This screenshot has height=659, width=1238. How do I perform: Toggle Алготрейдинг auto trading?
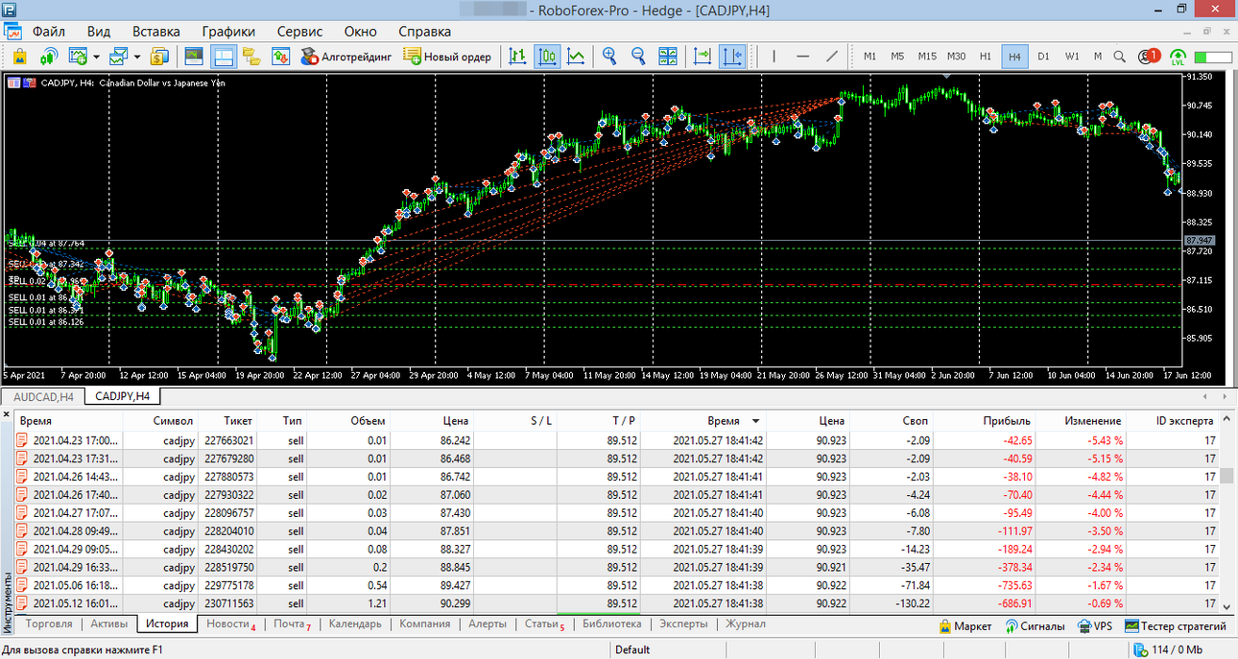coord(346,57)
